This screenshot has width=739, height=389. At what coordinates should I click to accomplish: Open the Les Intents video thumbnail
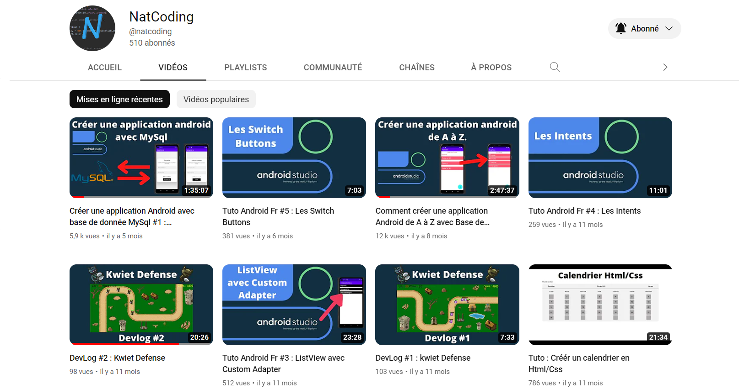point(600,158)
